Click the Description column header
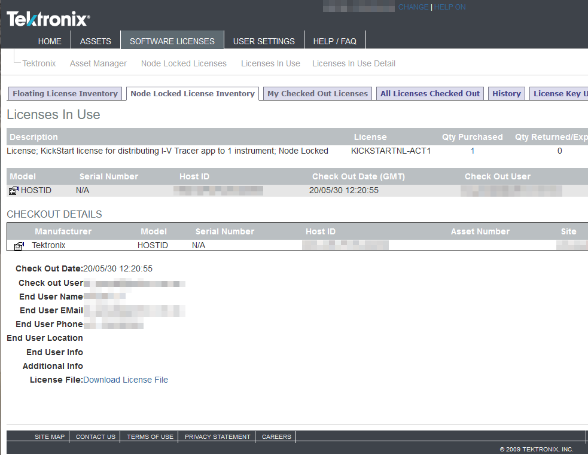Screen dimensions: 588x455 [x=33, y=137]
